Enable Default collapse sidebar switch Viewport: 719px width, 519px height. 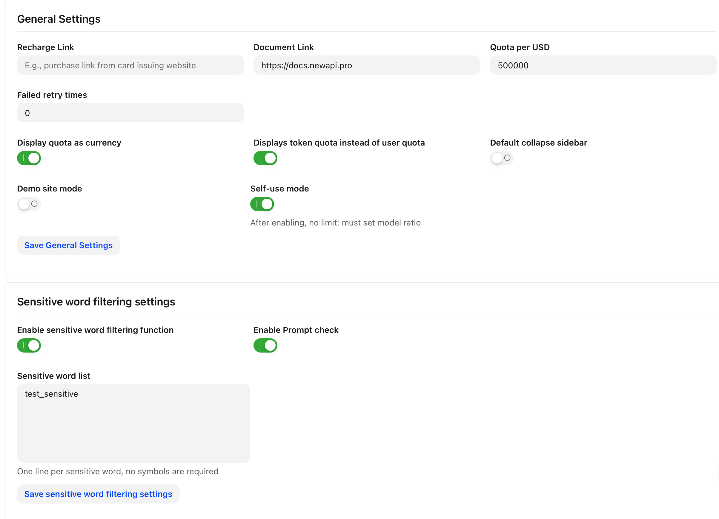(x=502, y=158)
